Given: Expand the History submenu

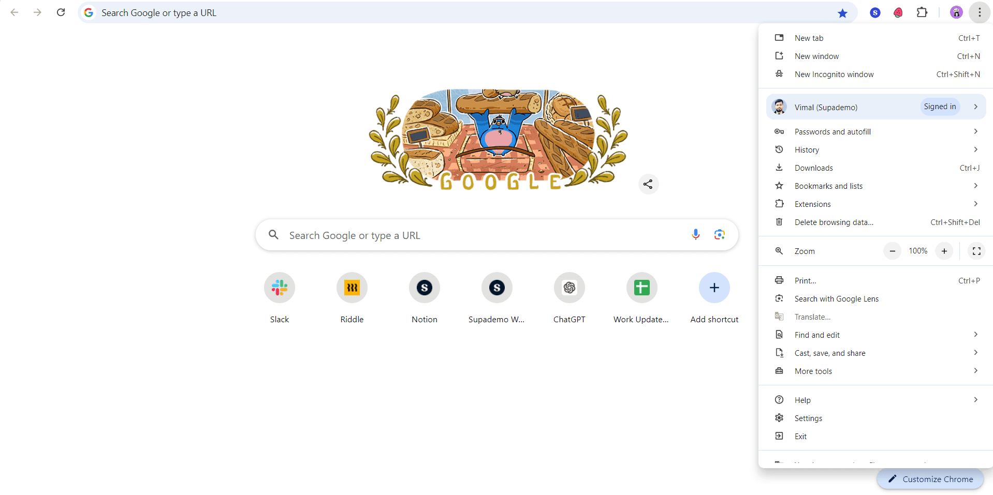Looking at the screenshot, I should click(x=875, y=150).
